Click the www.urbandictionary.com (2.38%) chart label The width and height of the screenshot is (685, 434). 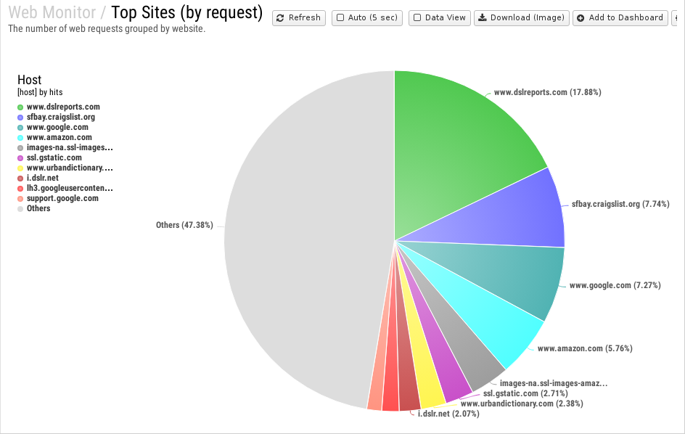[x=522, y=404]
